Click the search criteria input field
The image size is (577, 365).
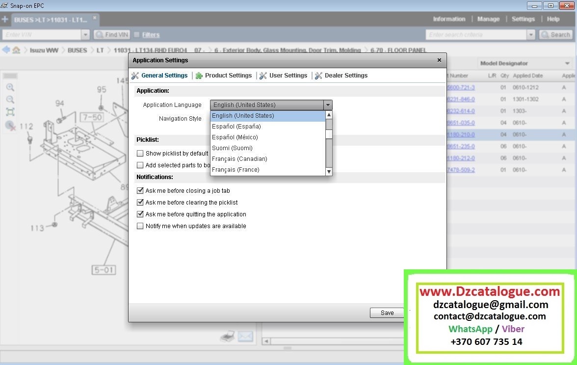point(476,34)
